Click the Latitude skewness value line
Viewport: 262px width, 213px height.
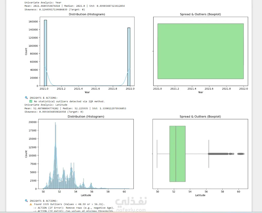click(x=54, y=112)
